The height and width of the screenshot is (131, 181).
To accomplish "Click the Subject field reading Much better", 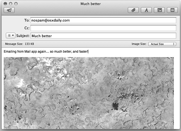I will [103, 36].
